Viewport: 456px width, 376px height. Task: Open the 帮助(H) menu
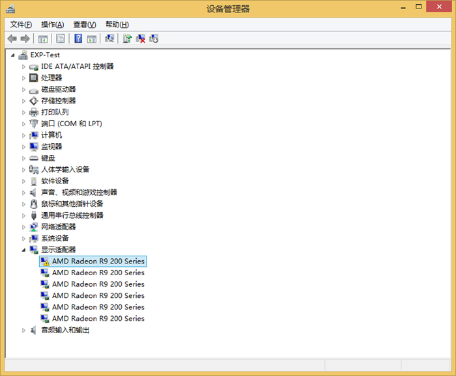(x=117, y=25)
